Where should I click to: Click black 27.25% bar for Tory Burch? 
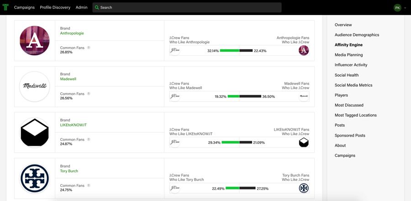pyautogui.click(x=248, y=188)
